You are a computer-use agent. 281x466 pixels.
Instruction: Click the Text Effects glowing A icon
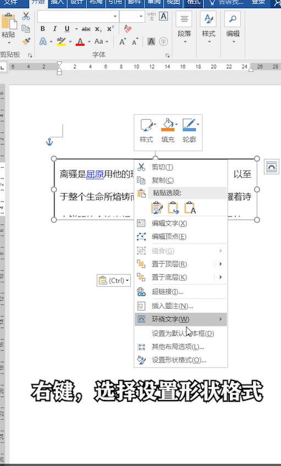(43, 41)
